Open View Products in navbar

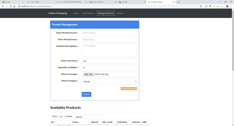click(88, 13)
